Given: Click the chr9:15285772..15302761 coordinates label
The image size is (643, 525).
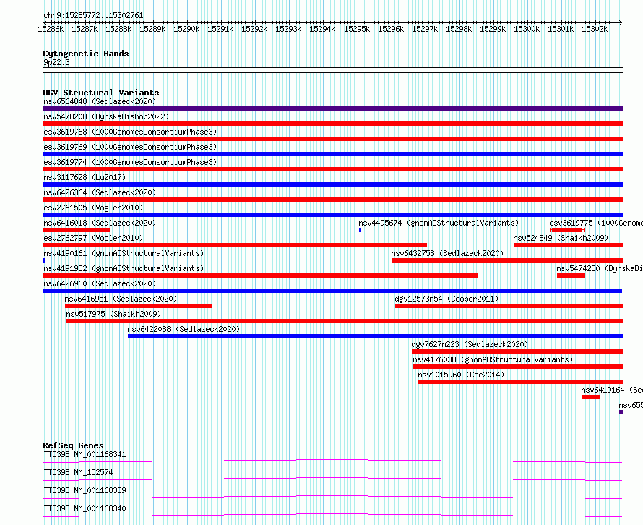Looking at the screenshot, I should (93, 16).
